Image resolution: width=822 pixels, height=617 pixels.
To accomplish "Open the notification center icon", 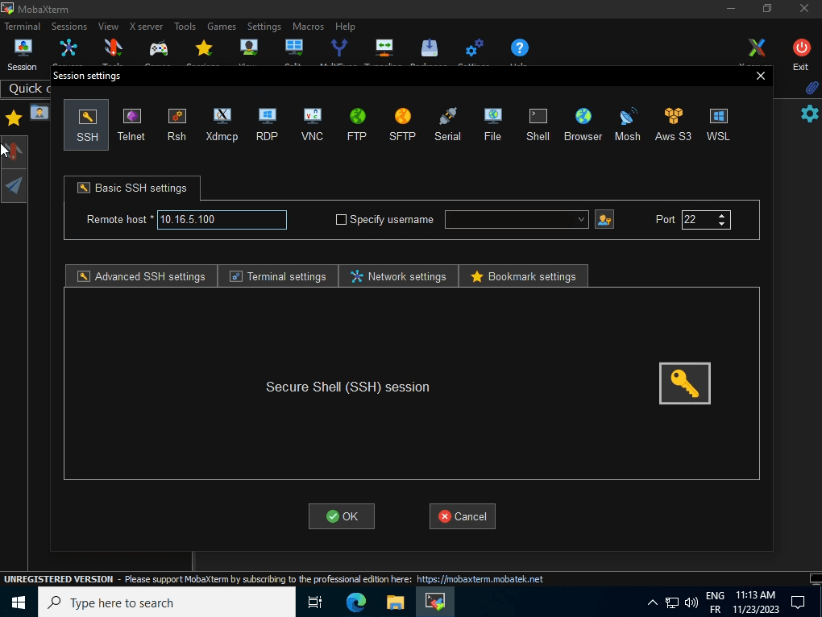I will click(798, 603).
